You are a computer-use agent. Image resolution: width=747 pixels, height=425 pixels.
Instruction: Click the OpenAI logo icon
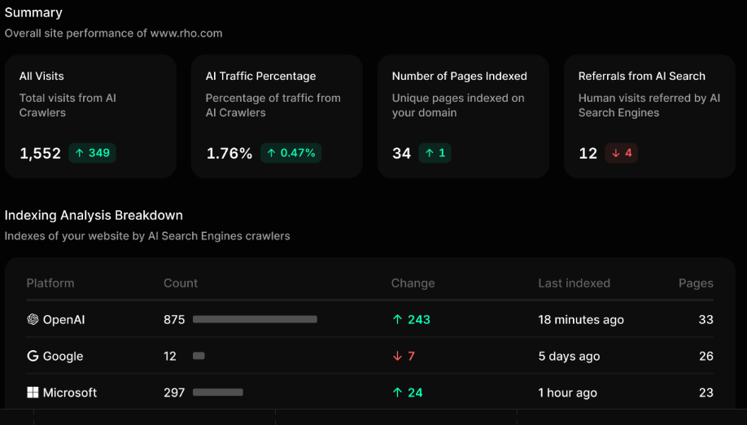(x=33, y=319)
